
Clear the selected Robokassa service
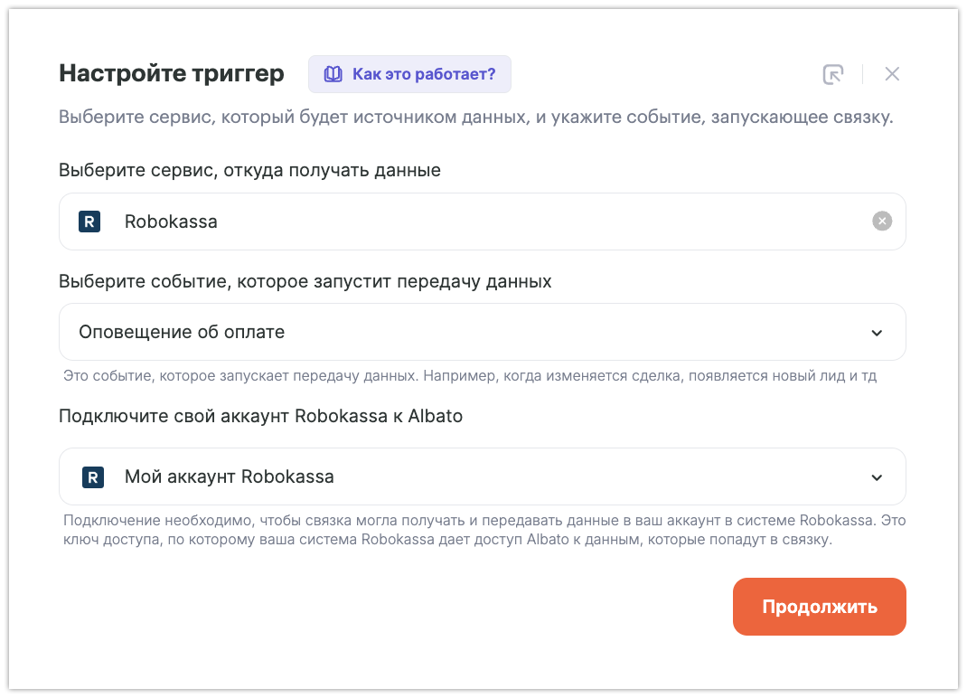point(881,222)
